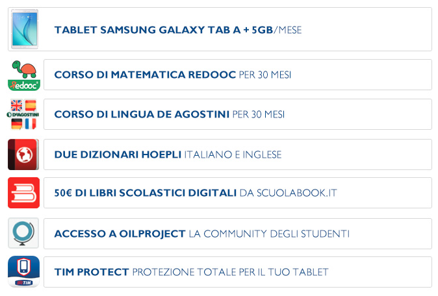Click the British flag in DeAgostini icon
The height and width of the screenshot is (296, 438).
click(x=16, y=105)
